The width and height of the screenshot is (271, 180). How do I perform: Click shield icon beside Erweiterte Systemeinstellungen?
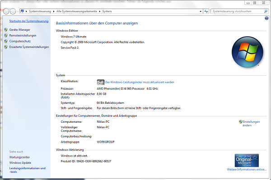click(x=6, y=47)
